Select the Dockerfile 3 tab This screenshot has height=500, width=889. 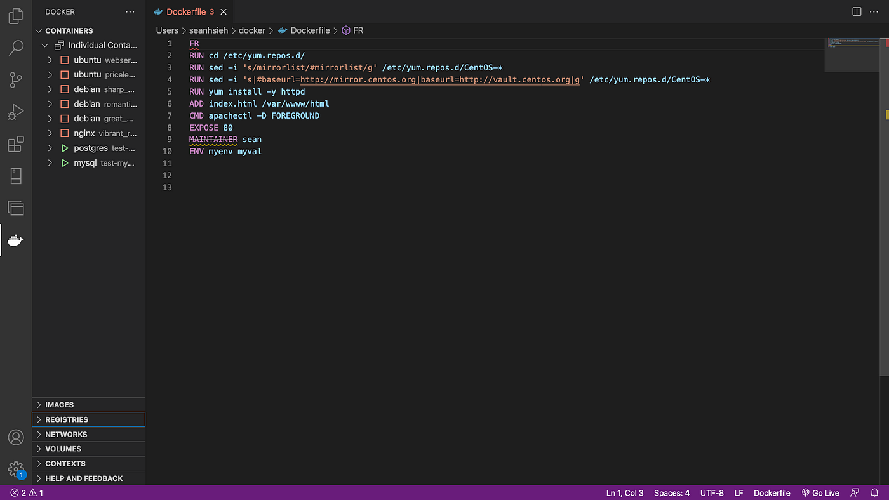[x=186, y=11]
